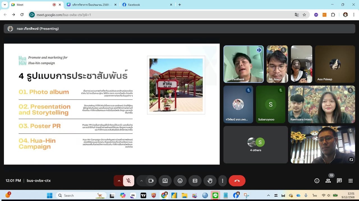Click picture-in-picture icon on self tile

point(351,160)
